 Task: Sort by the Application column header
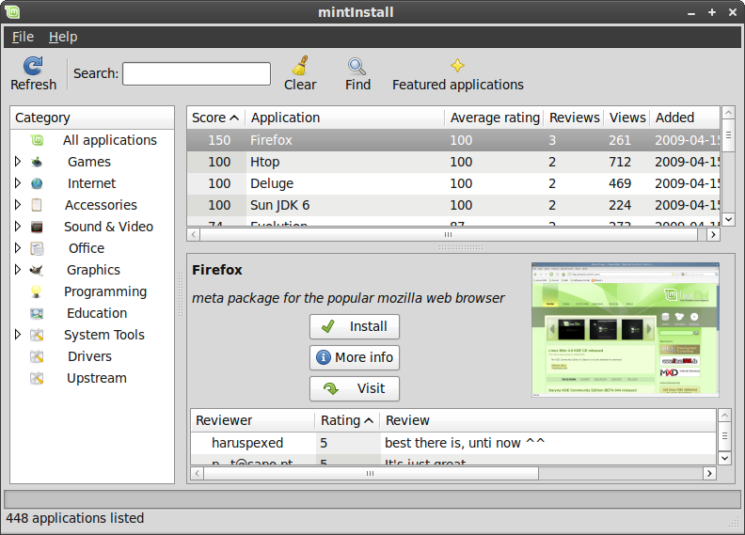(x=345, y=118)
